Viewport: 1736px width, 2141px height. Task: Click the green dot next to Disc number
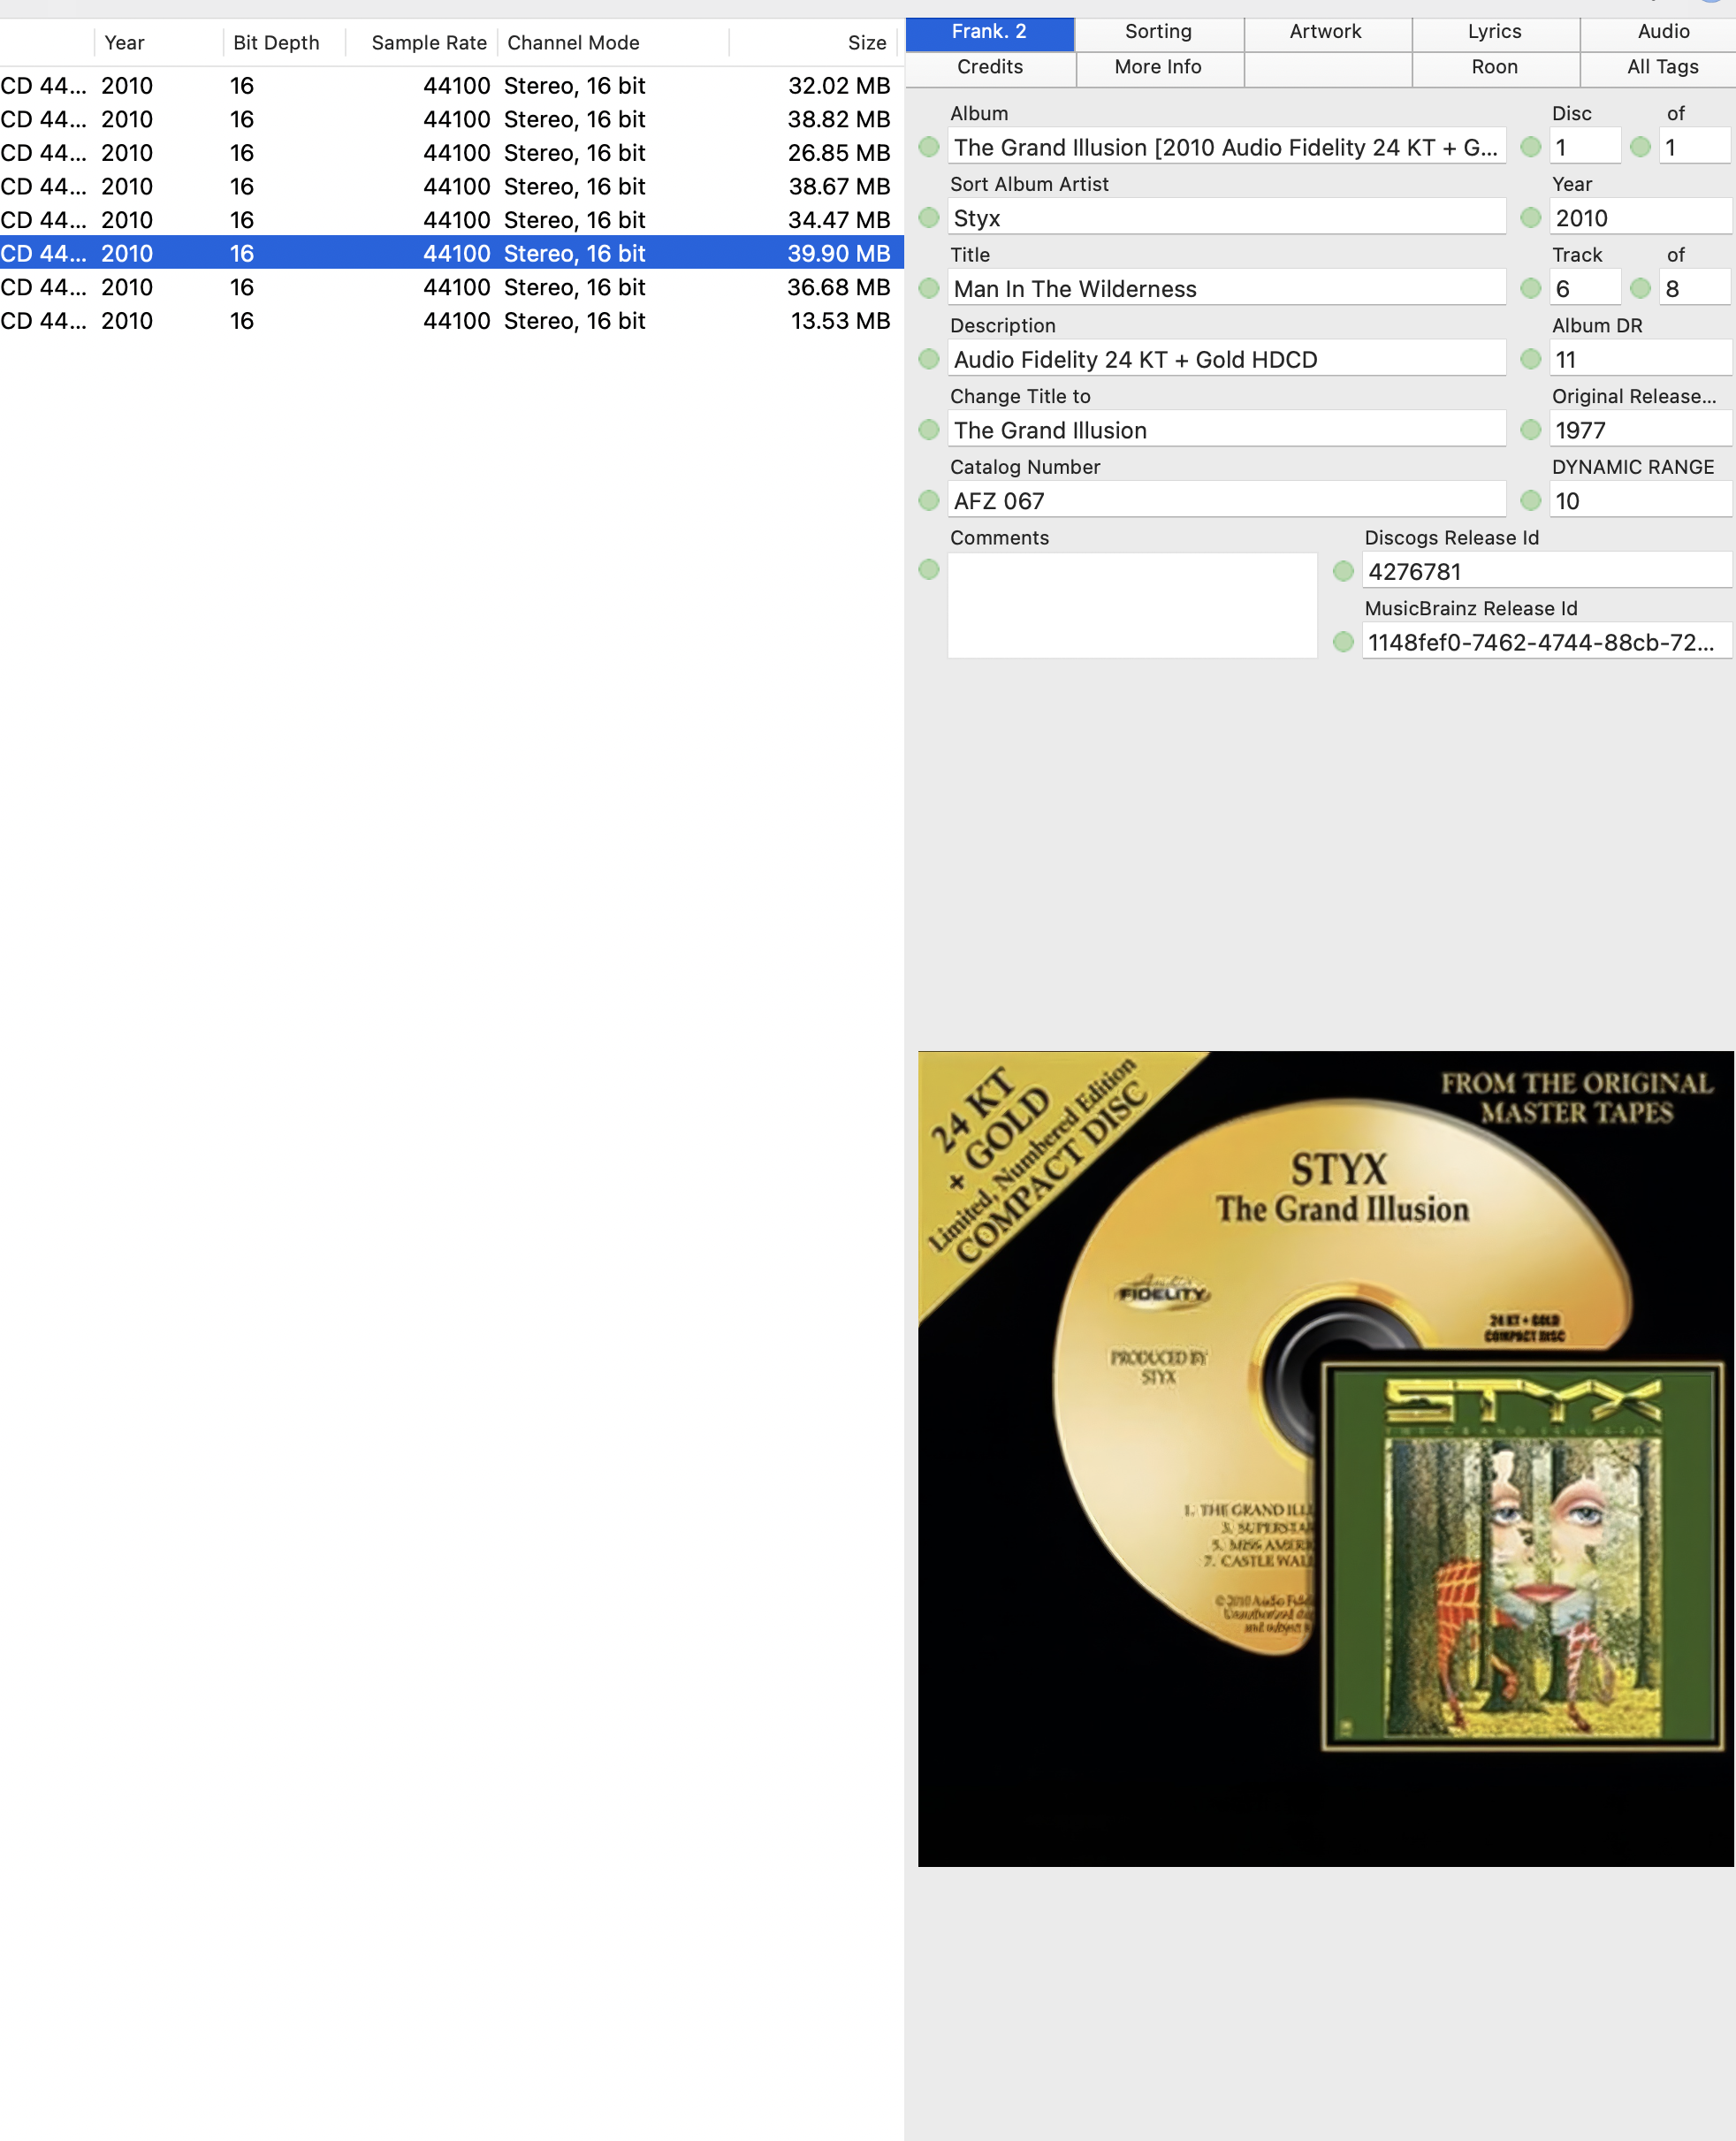[1530, 147]
